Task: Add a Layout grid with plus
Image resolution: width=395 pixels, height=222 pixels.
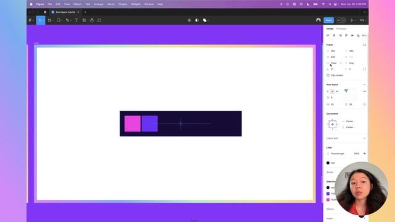Action: coord(365,138)
